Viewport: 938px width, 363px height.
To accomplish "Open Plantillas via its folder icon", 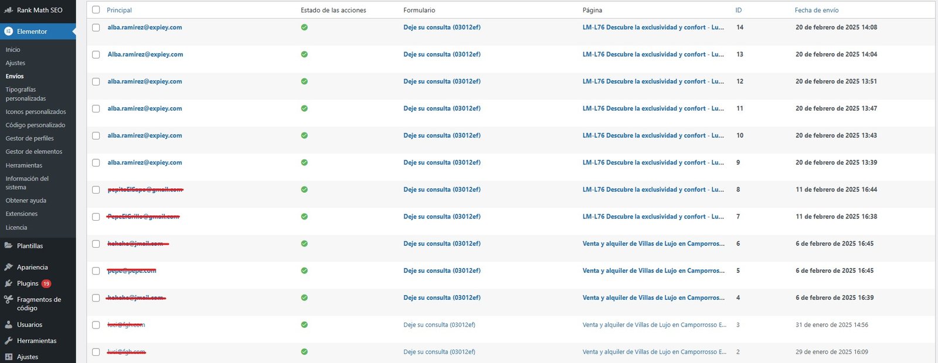I will (8, 246).
